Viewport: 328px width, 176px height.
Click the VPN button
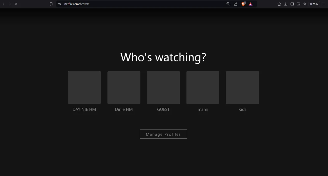(x=314, y=4)
